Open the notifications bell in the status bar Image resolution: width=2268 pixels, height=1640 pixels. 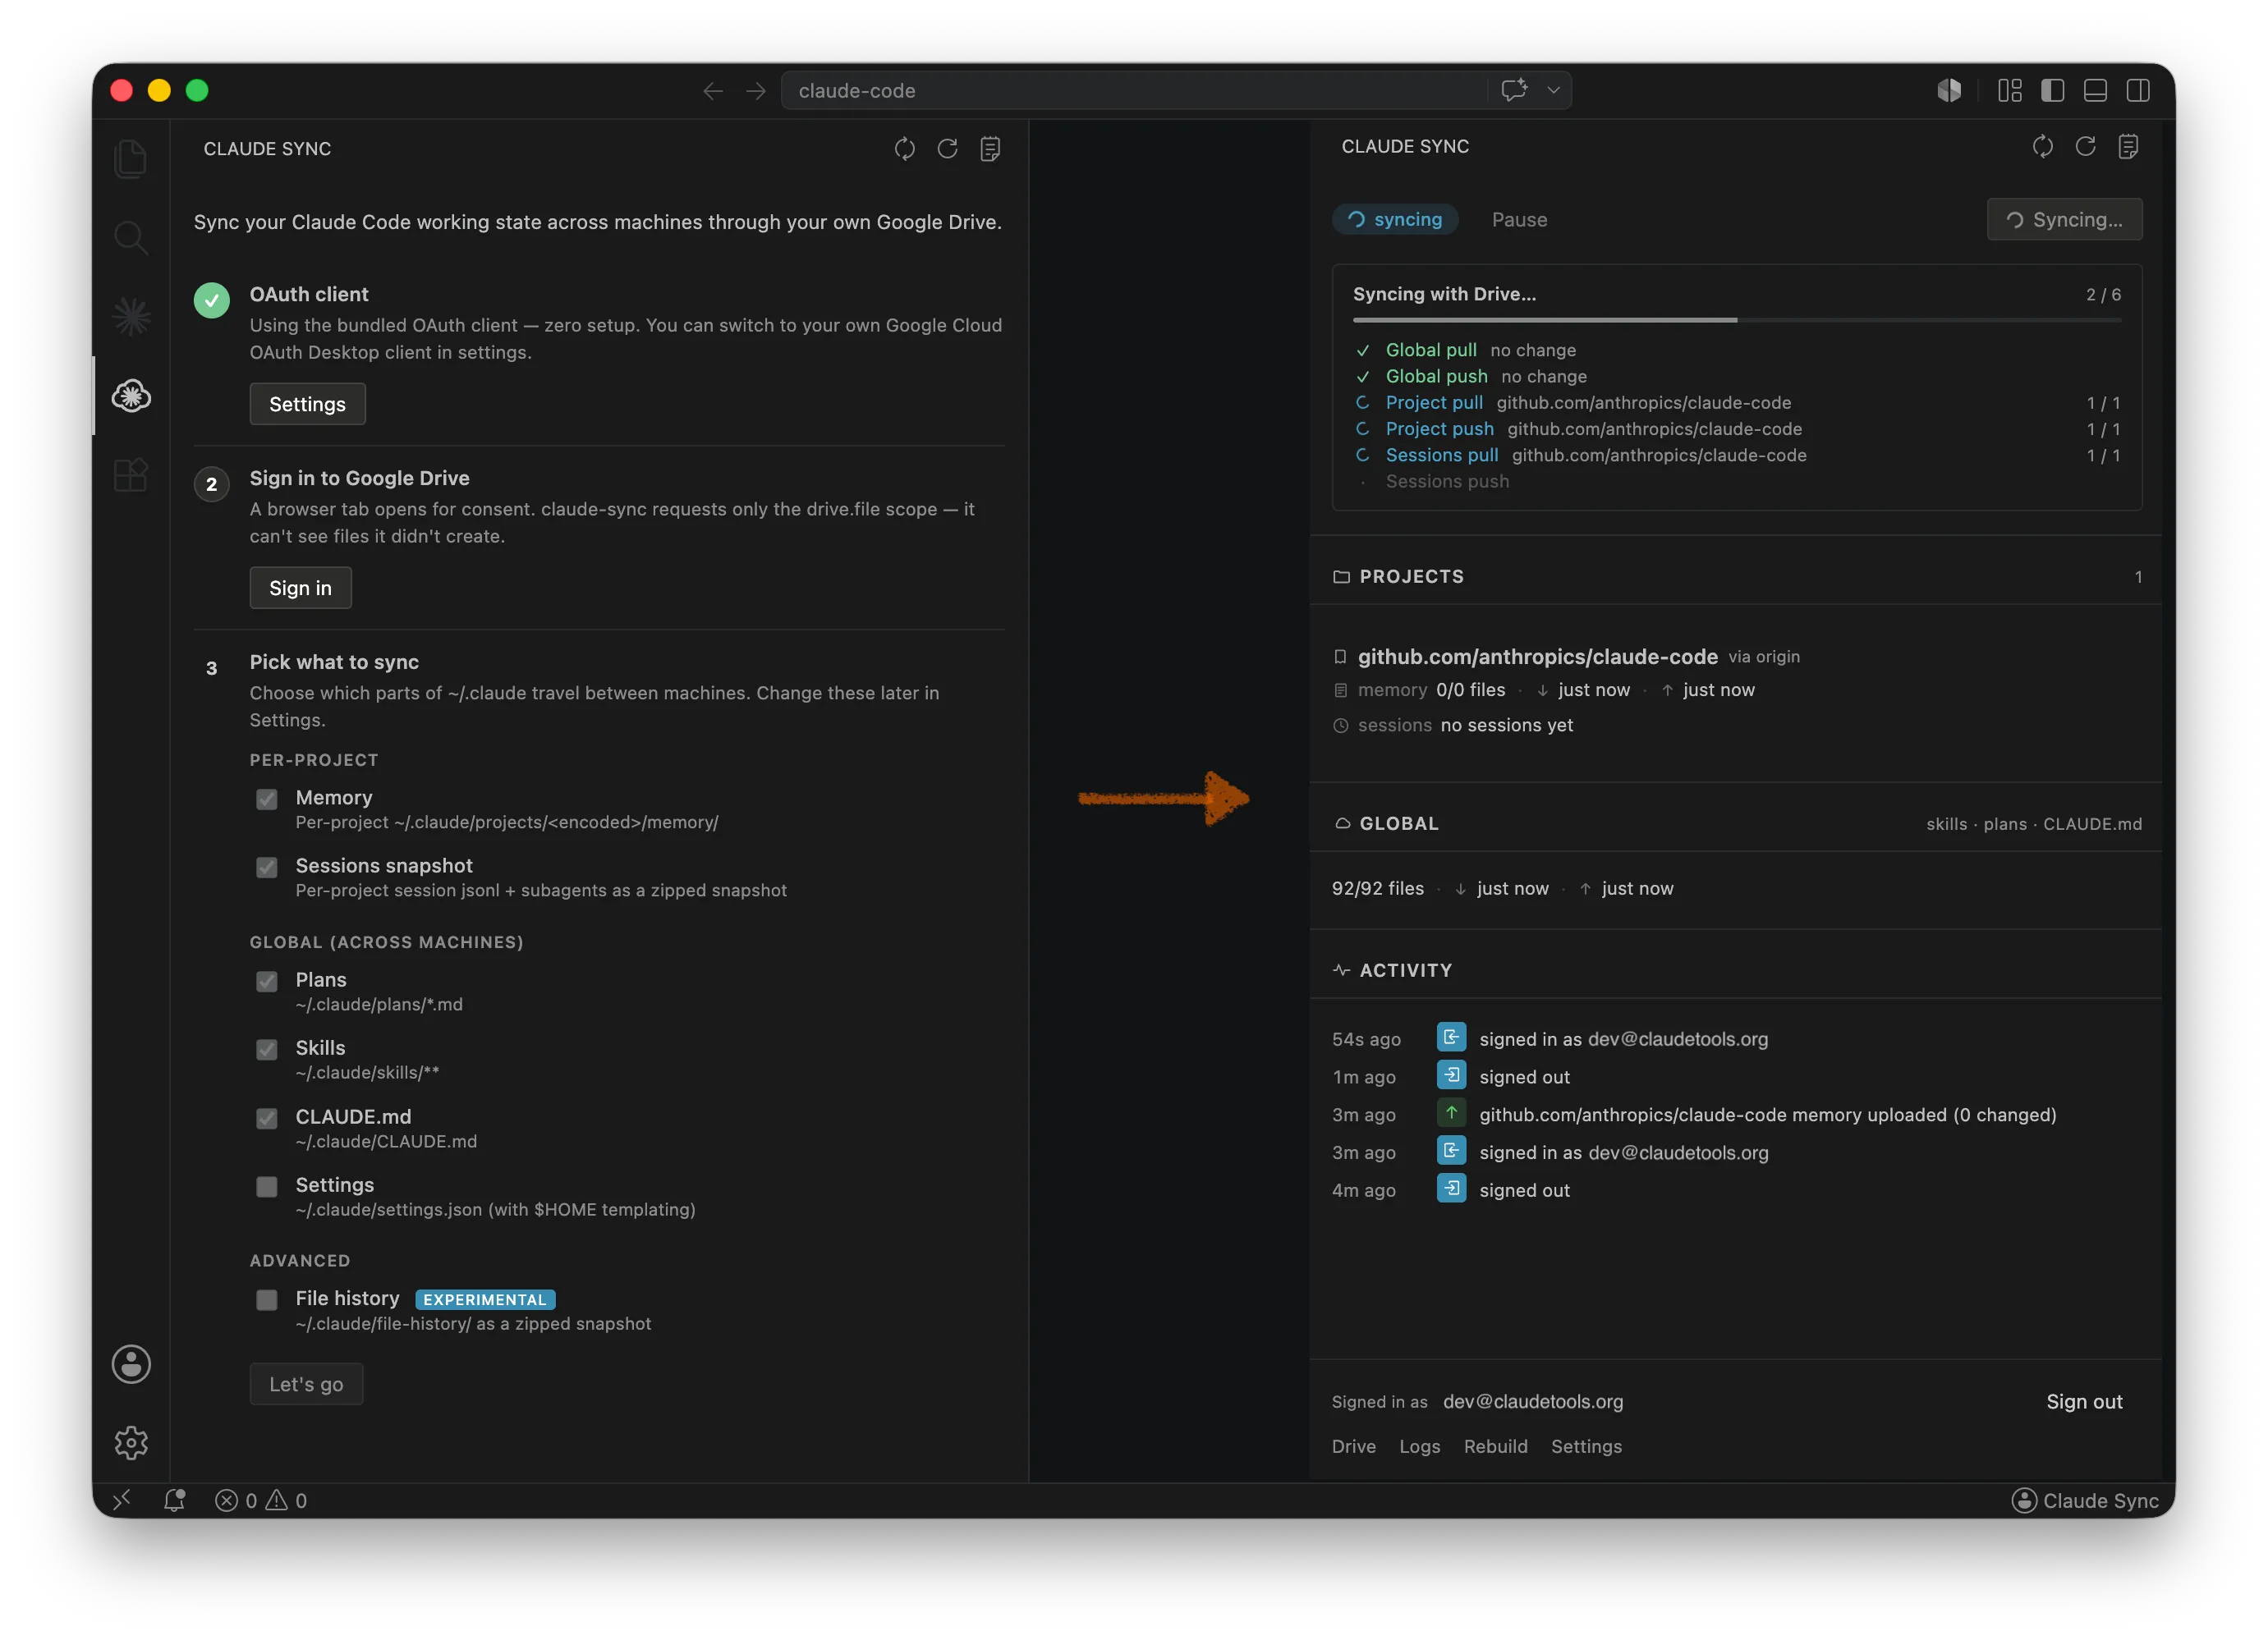174,1500
